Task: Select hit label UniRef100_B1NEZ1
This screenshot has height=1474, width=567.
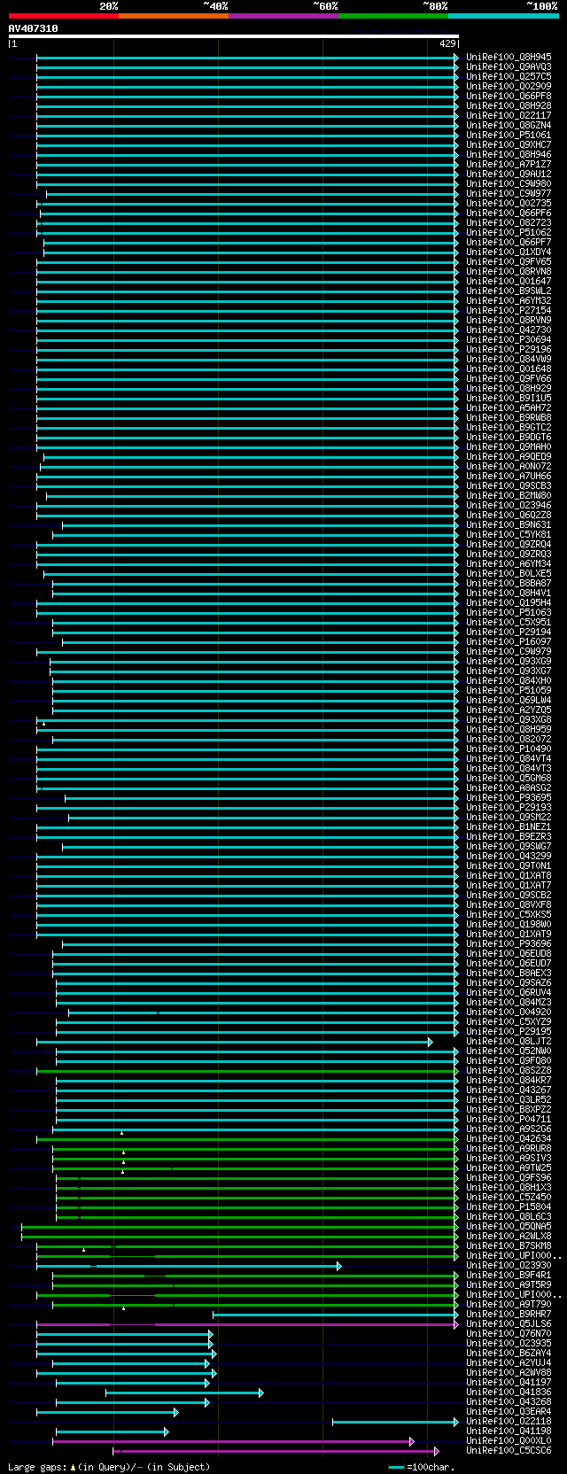Action: tap(509, 826)
